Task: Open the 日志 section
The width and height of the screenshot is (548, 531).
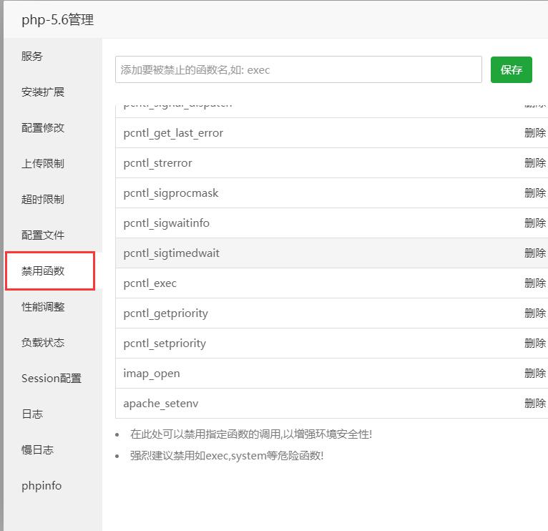Action: (x=32, y=414)
